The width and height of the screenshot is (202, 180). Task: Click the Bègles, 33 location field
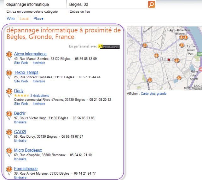click(107, 4)
